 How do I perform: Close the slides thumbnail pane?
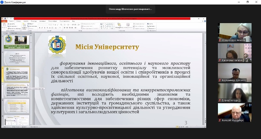coord(31,33)
